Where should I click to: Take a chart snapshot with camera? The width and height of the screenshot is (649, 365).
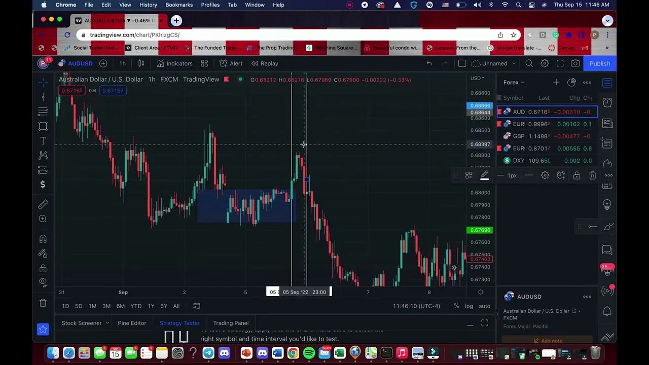tap(575, 63)
